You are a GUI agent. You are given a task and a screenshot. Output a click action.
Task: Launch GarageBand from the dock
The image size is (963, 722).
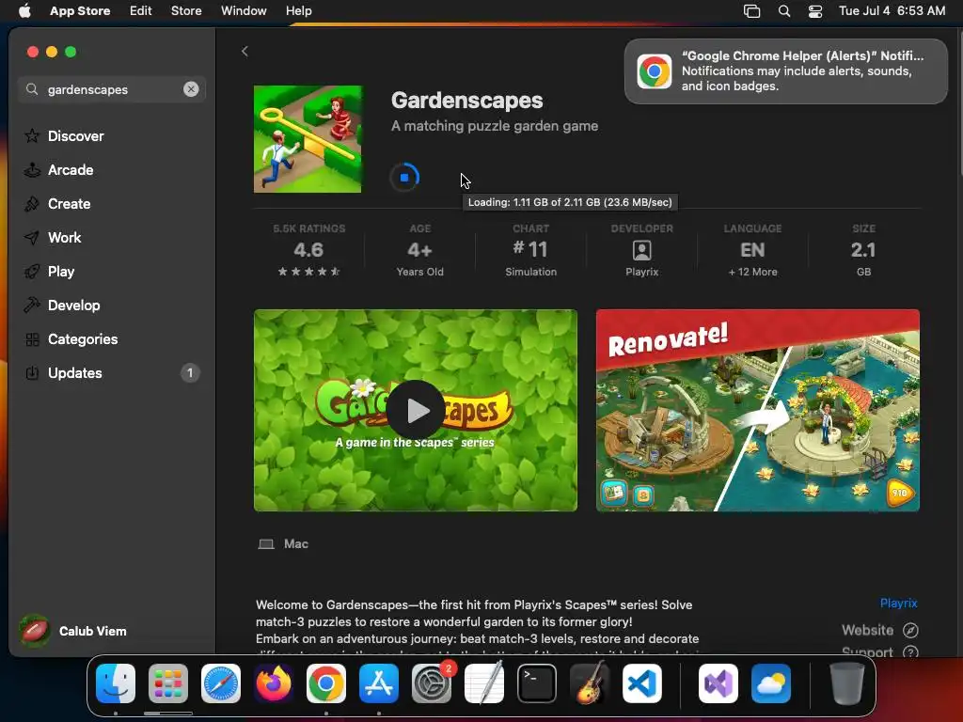click(x=590, y=683)
